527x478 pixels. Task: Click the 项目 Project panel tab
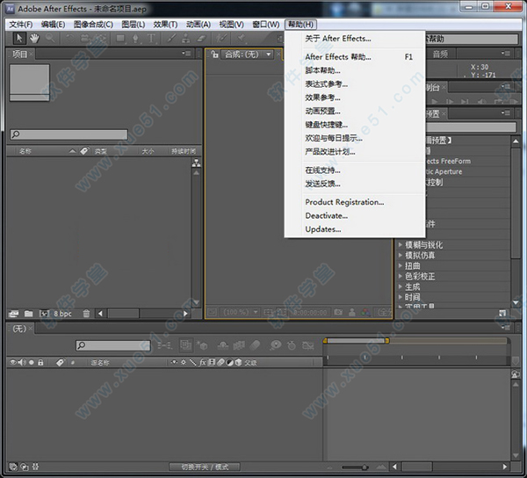(19, 54)
